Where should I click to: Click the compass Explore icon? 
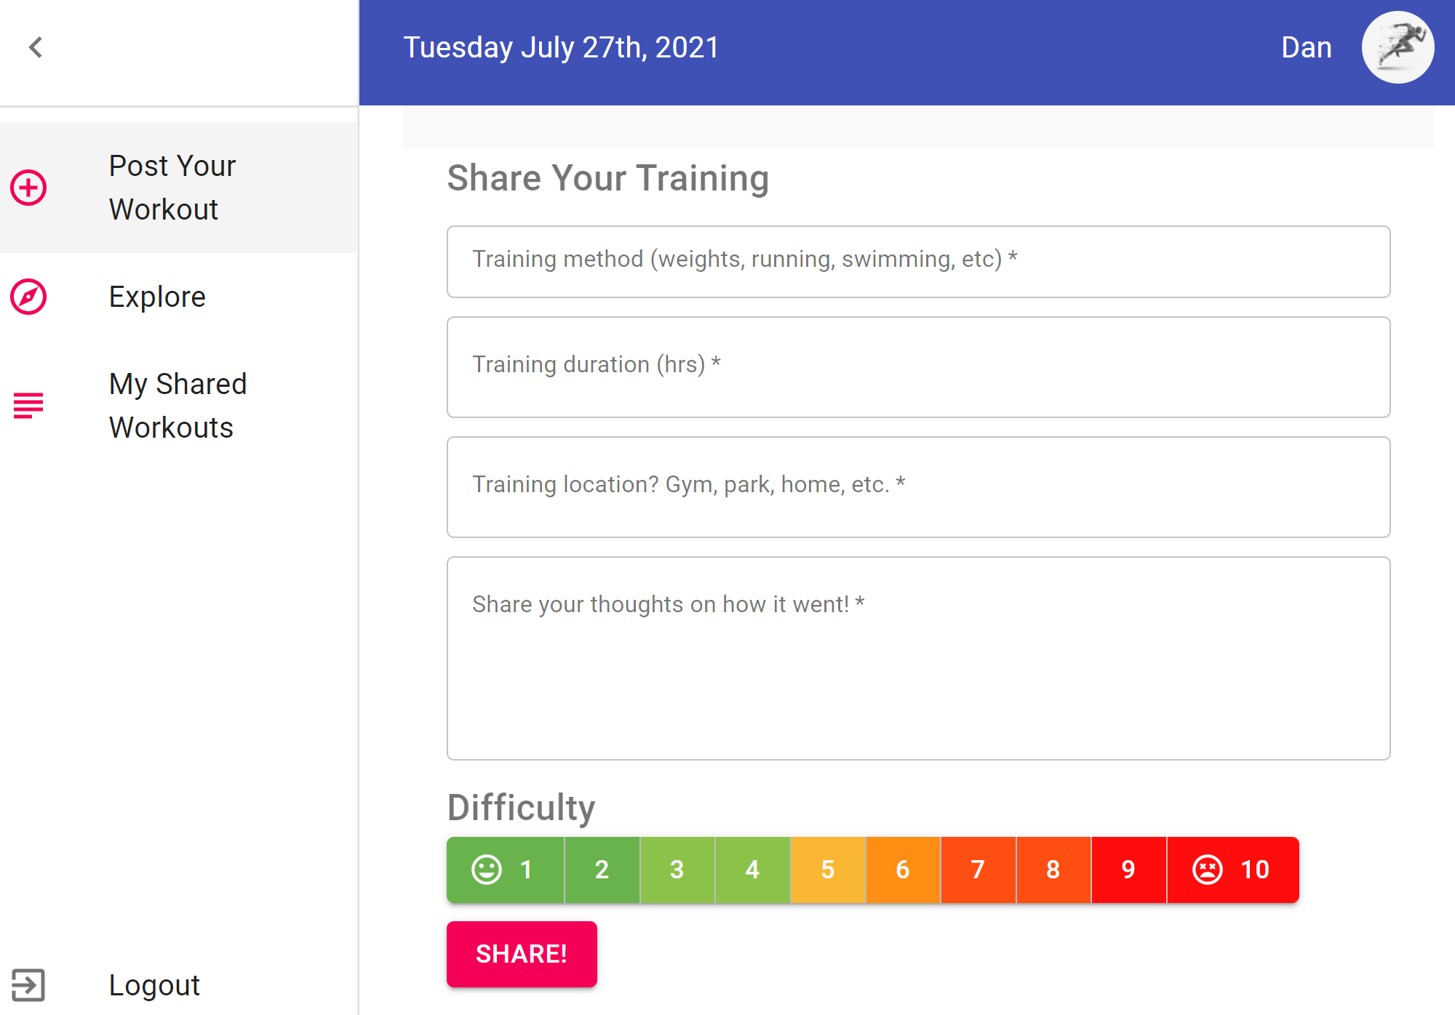[28, 297]
